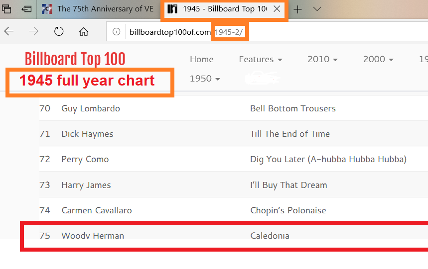
Task: Switch to 75th Anniversary of VE tab
Action: coord(98,9)
